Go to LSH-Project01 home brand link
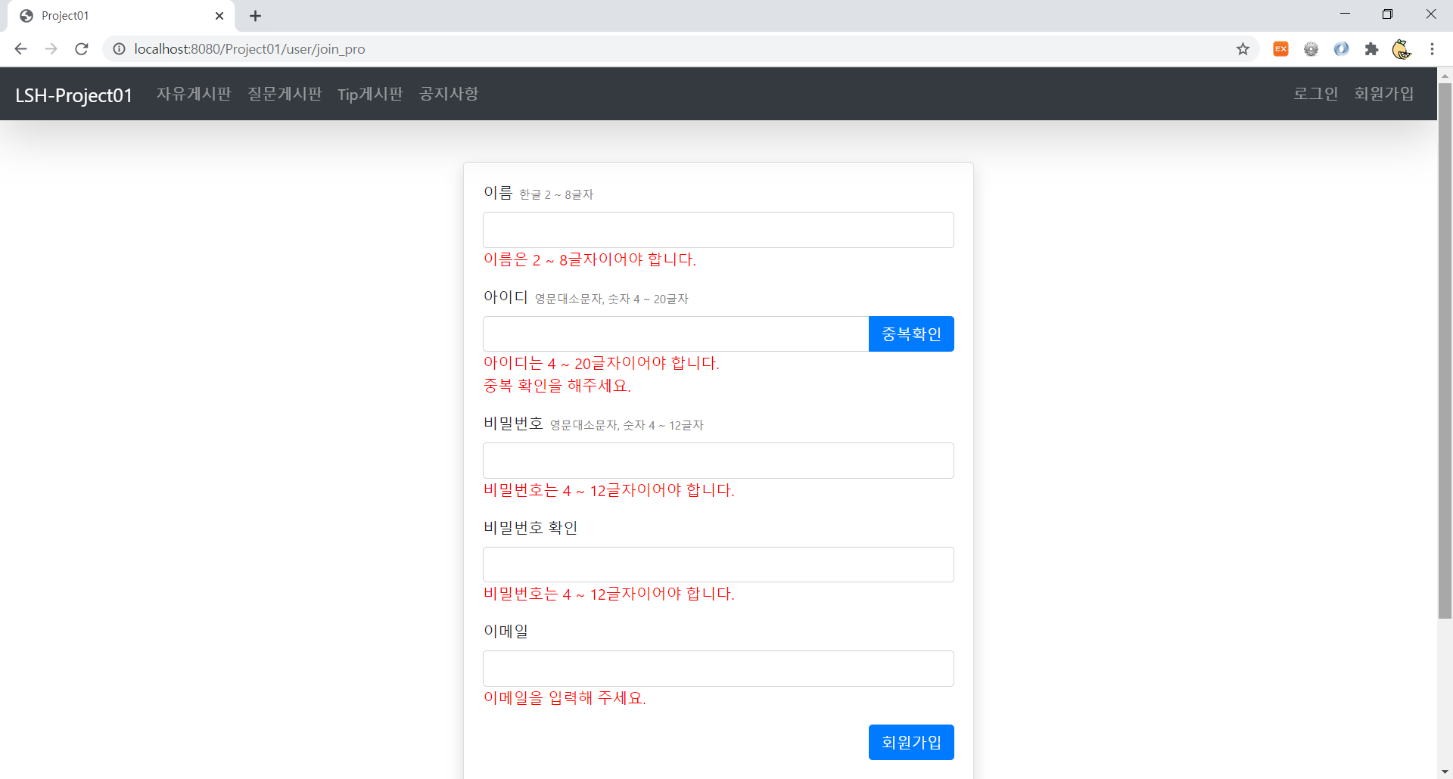1453x779 pixels. tap(73, 95)
